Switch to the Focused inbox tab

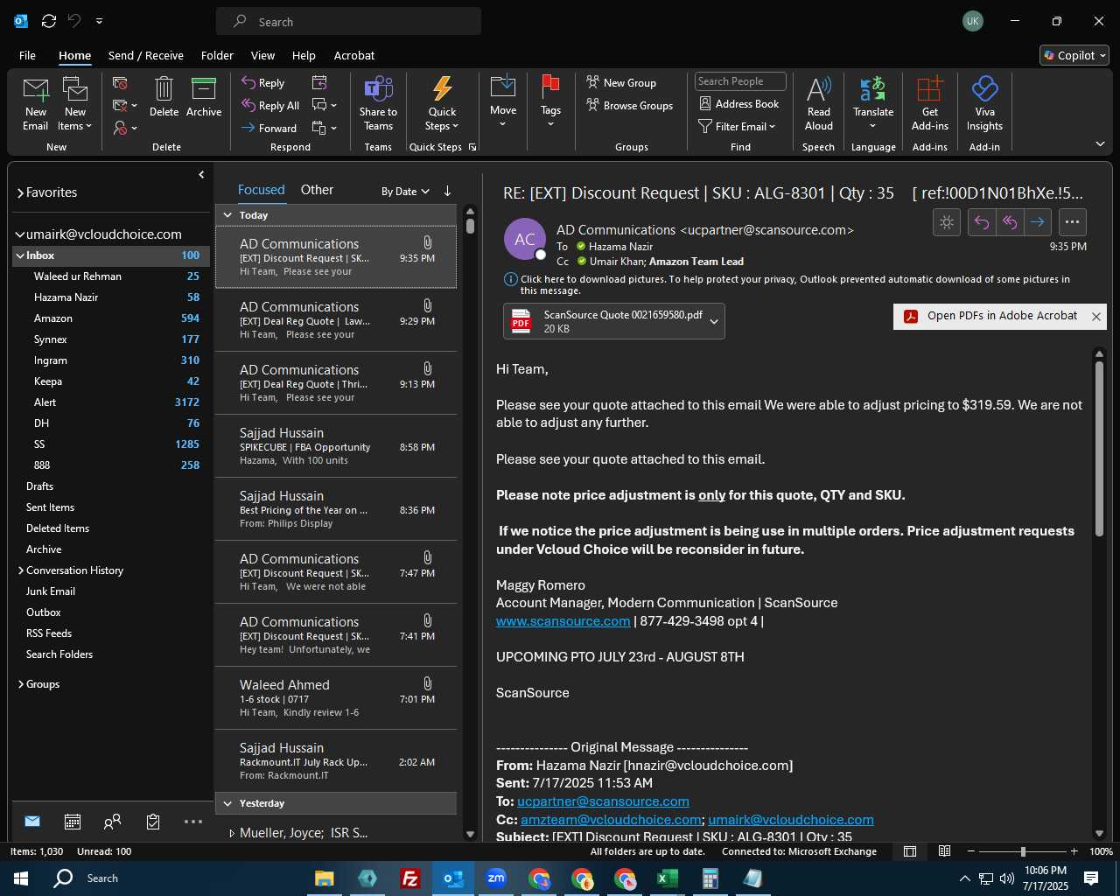(x=261, y=190)
